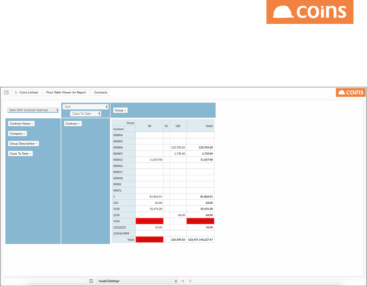Open the Table With Subtotal Heatmap renderer dropdown
The image size is (367, 286).
33,110
